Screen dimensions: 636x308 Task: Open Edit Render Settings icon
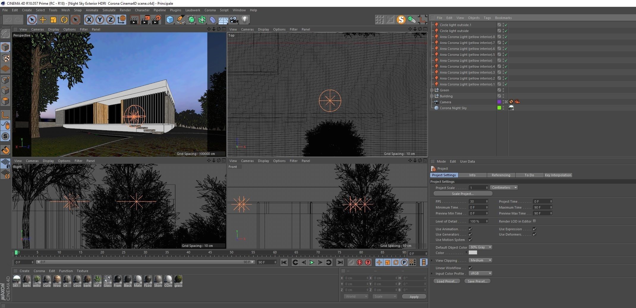[x=156, y=20]
